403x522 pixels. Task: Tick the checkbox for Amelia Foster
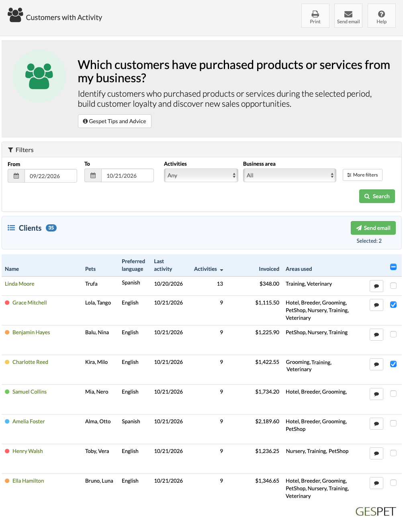(393, 423)
